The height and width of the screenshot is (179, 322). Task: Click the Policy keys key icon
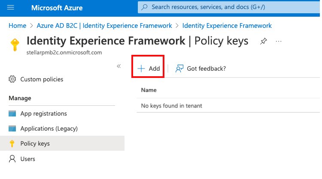[x=12, y=143]
